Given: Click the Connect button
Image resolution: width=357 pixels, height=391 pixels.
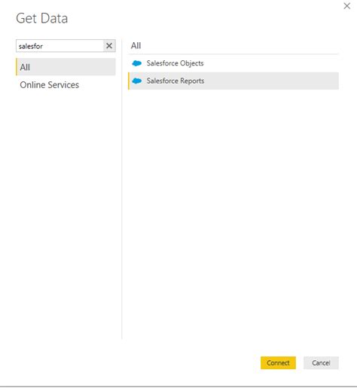Looking at the screenshot, I should [278, 363].
